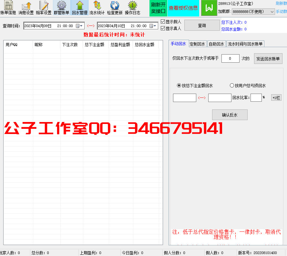Click the 数据最后统计时间 red notice
287x256 pixels.
point(114,35)
